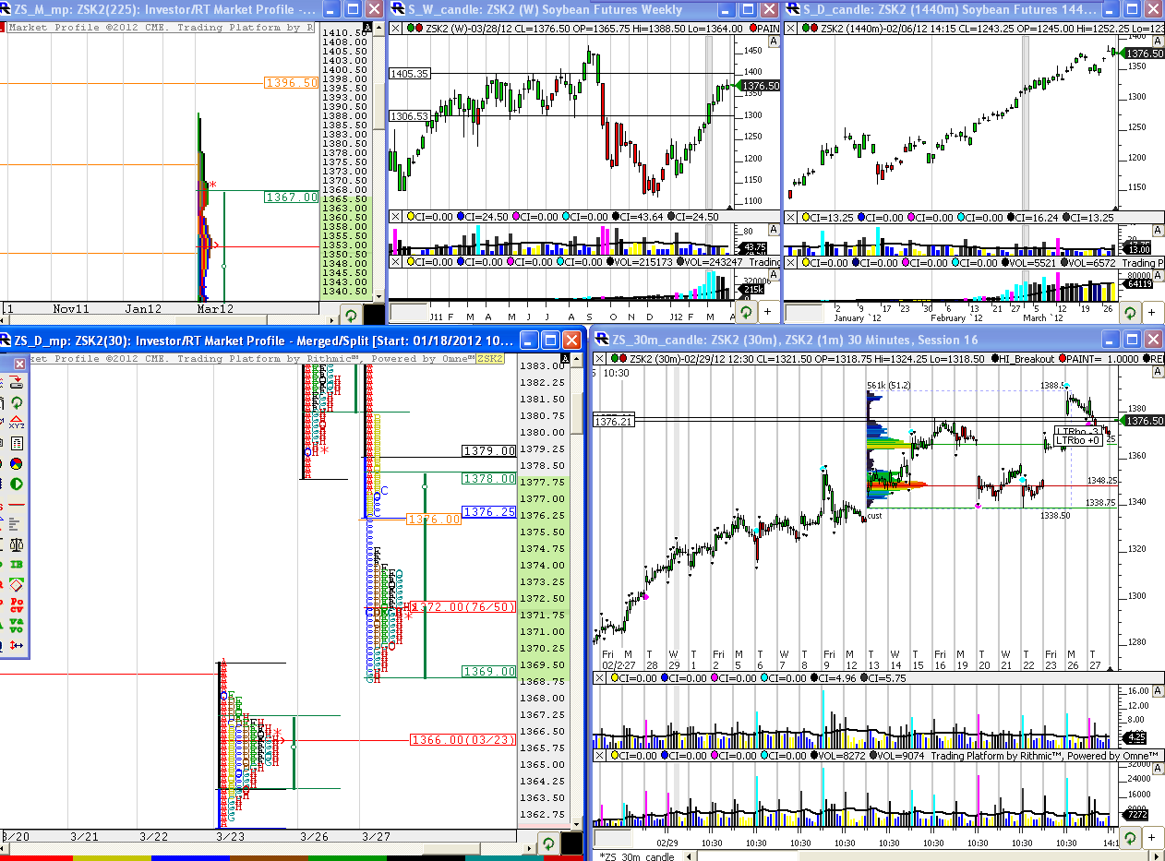Click the green 1367.00 price label in ZS_M_mp

(x=291, y=197)
